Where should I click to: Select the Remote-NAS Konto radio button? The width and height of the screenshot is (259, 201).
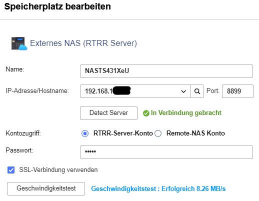point(158,133)
